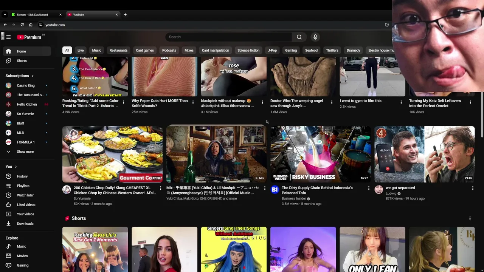Viewport: 484px width, 272px height.
Task: Open a new browser tab
Action: 125,15
